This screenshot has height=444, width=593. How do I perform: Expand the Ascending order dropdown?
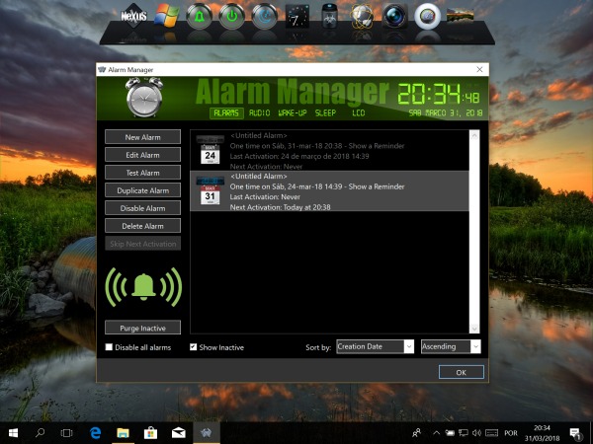pos(450,346)
